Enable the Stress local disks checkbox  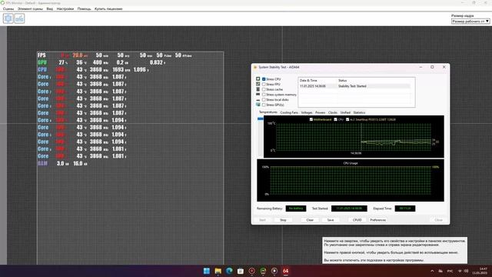264,99
